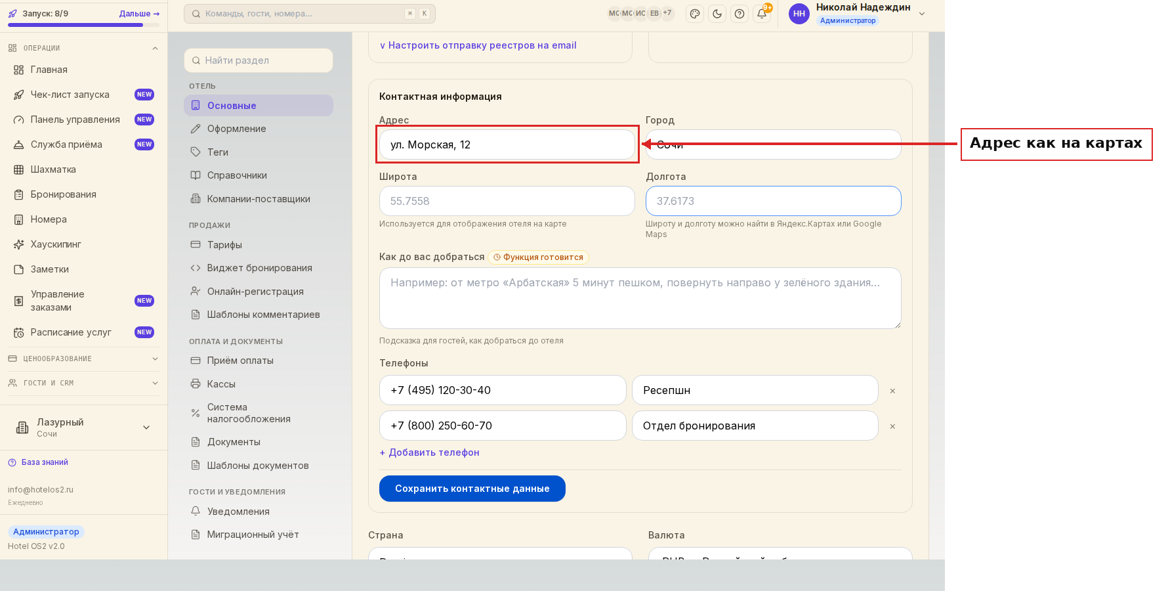Open Миграционный учёт settings
Viewport: 1168px width, 591px height.
259,535
